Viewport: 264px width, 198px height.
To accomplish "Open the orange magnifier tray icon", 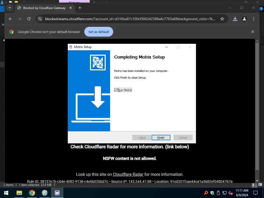I will click(x=206, y=193).
